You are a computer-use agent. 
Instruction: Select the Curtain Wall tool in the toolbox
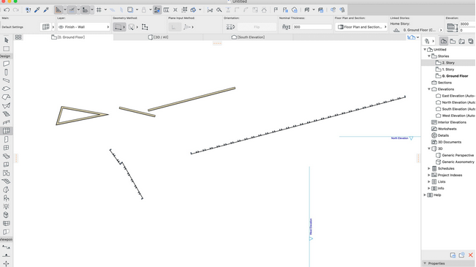(x=6, y=131)
